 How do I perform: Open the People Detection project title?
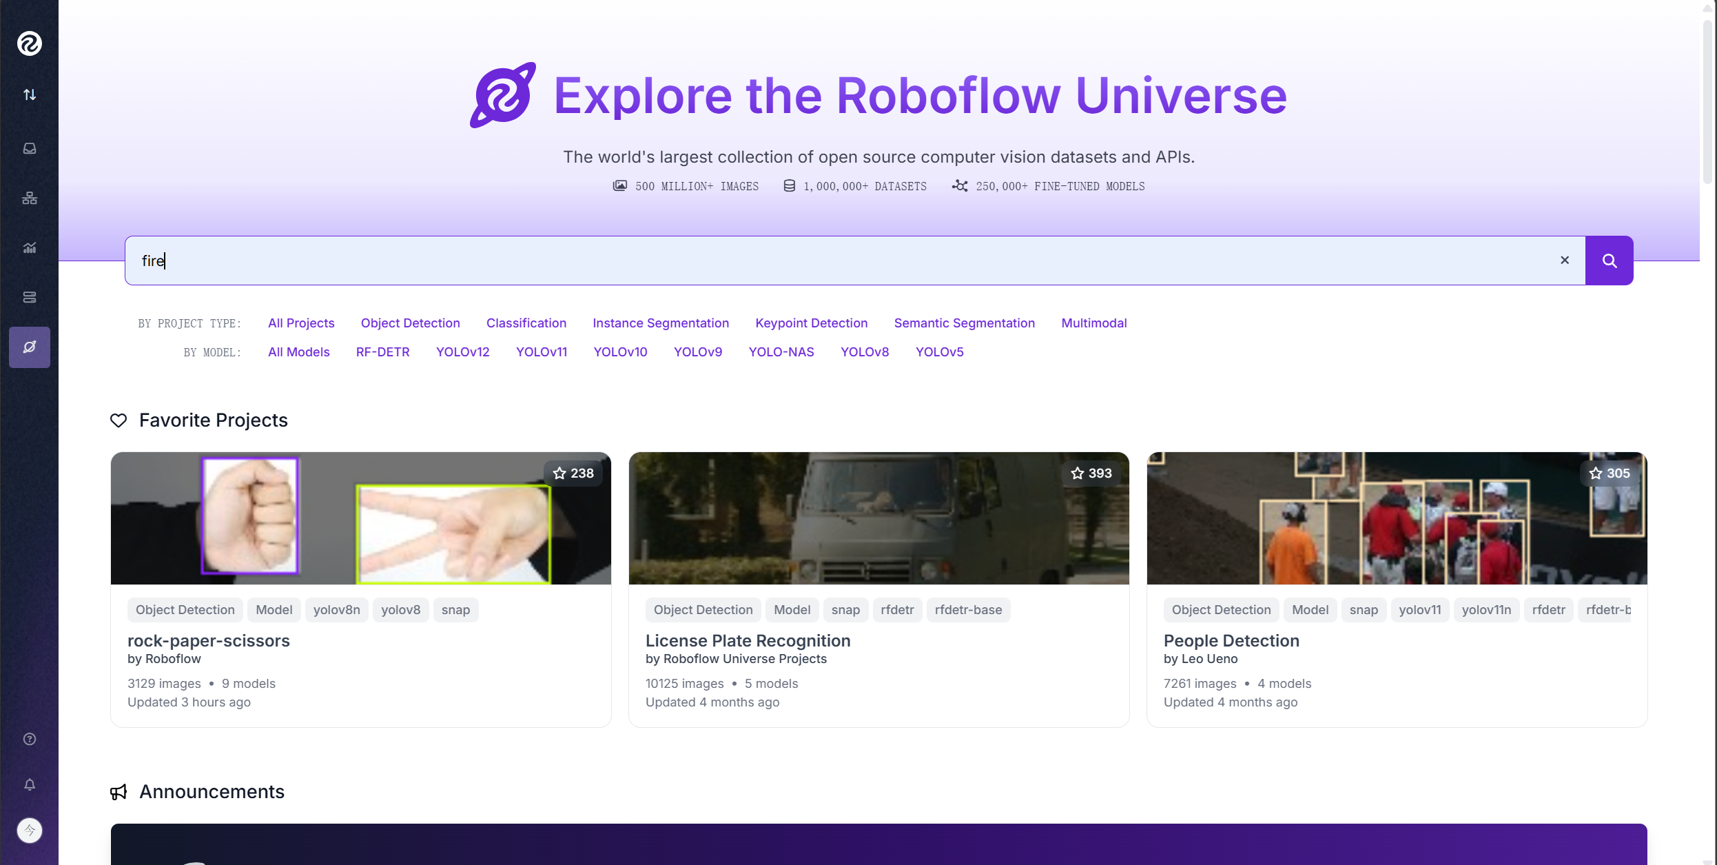point(1232,640)
